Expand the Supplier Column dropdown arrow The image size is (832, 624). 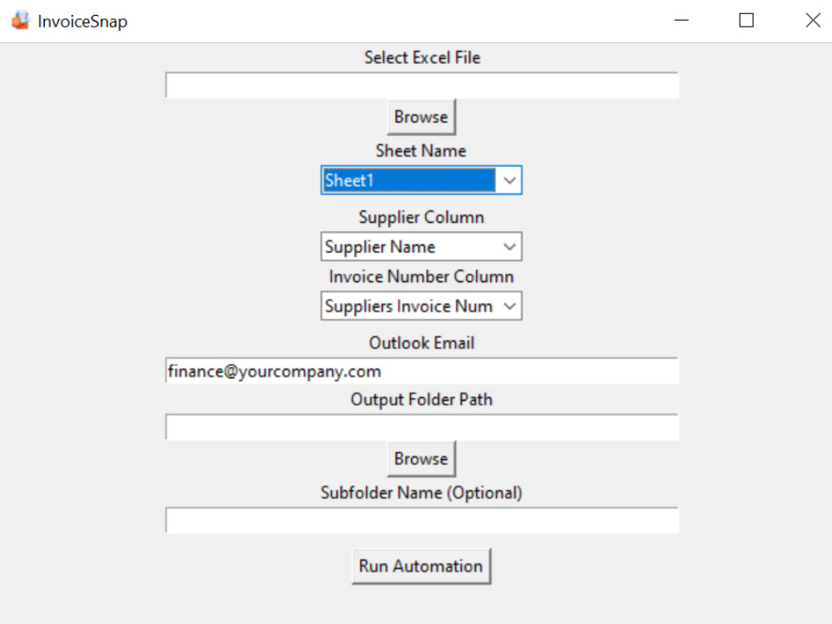tap(509, 247)
